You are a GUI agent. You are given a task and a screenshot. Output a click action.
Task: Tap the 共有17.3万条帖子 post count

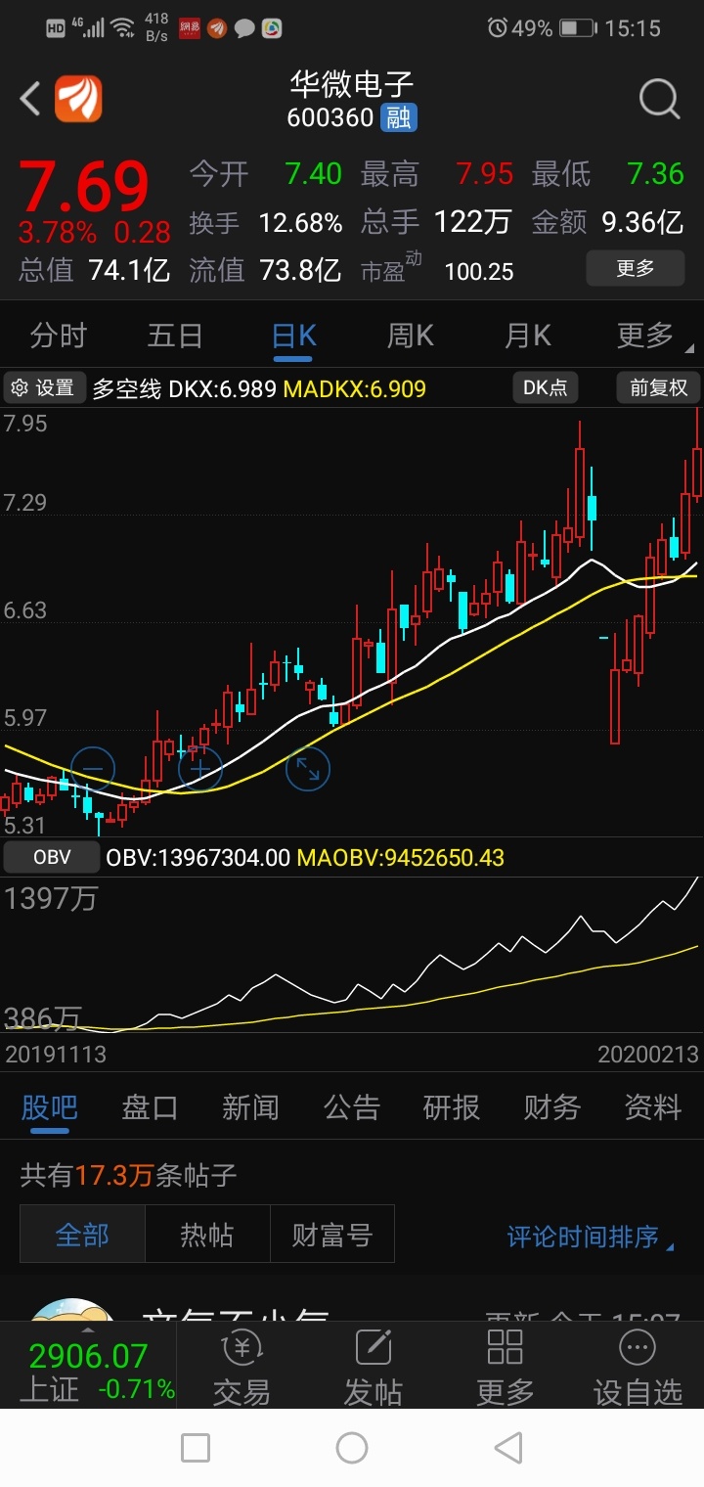(129, 1175)
